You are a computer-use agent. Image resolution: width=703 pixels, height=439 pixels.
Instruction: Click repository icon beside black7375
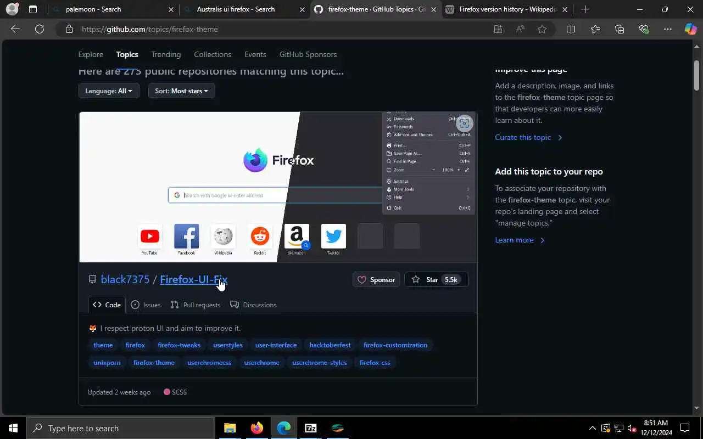92,279
